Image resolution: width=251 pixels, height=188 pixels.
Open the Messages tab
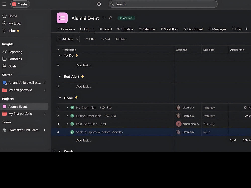pyautogui.click(x=217, y=29)
